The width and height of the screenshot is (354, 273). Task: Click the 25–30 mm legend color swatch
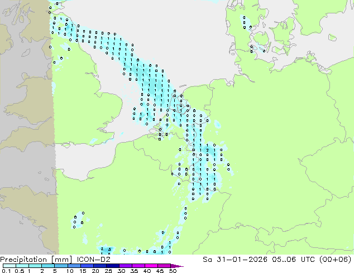coord(112,266)
